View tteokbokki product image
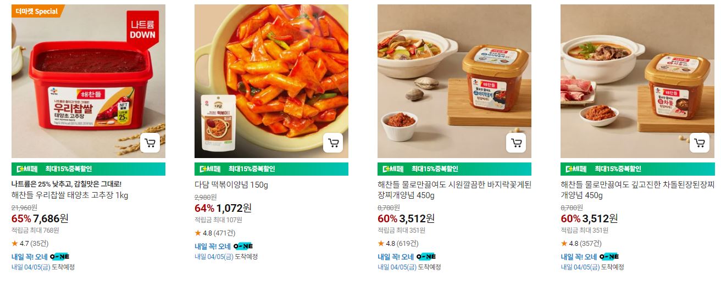 pos(271,81)
